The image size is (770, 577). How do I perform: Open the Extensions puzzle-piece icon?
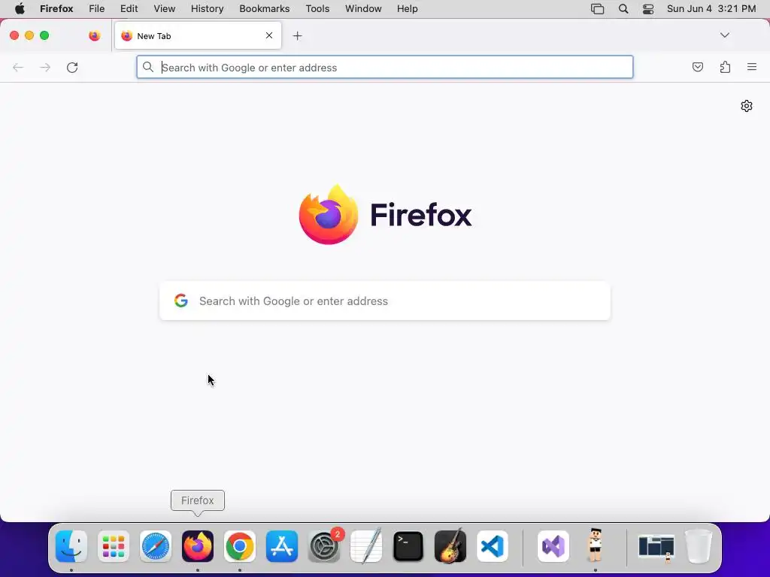tap(725, 67)
